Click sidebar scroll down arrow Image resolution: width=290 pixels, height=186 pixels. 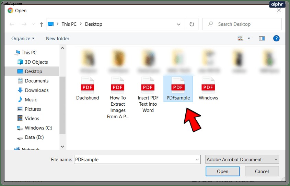pos(62,147)
